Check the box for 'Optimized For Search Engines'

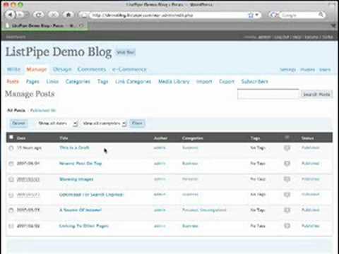tap(11, 195)
